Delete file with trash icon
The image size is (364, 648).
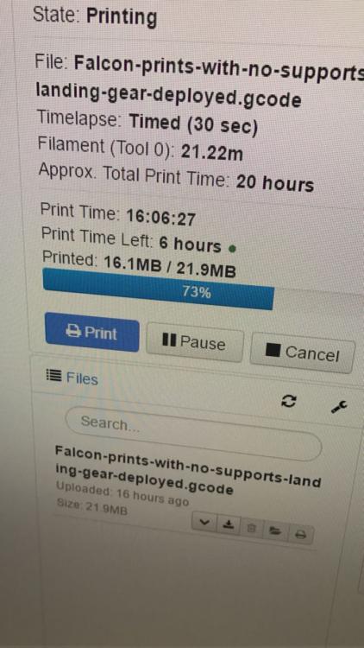[251, 527]
